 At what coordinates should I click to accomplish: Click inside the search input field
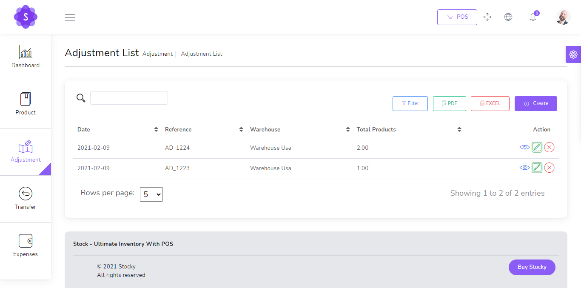click(129, 97)
